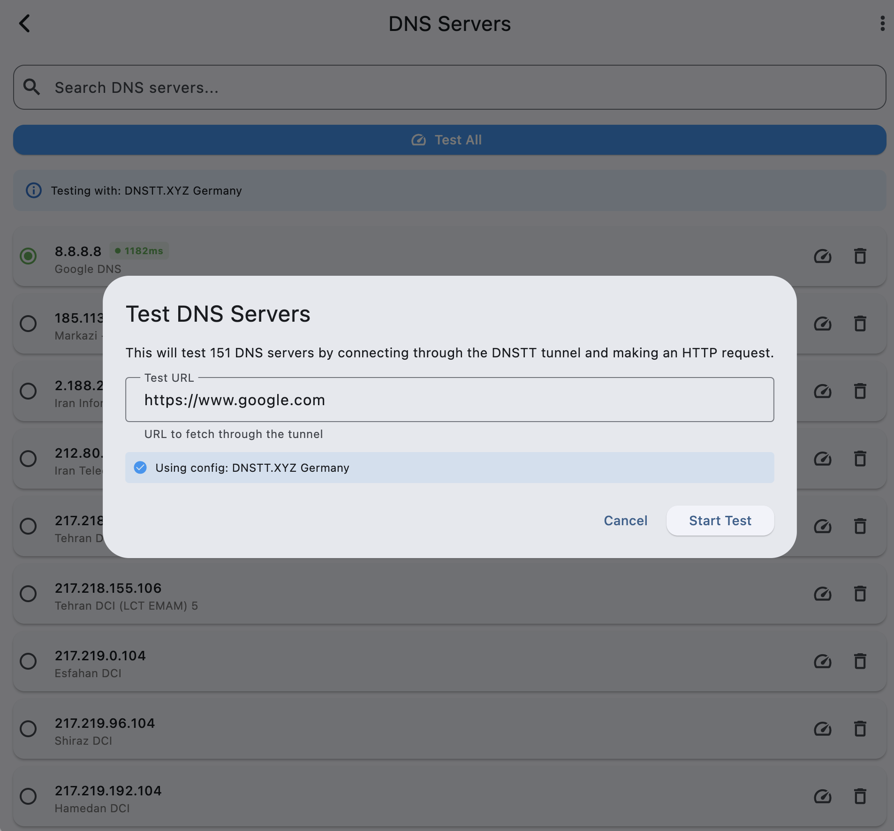Screen dimensions: 894x831
Task: Delete the Hamedan DCI server
Action: pyautogui.click(x=860, y=797)
